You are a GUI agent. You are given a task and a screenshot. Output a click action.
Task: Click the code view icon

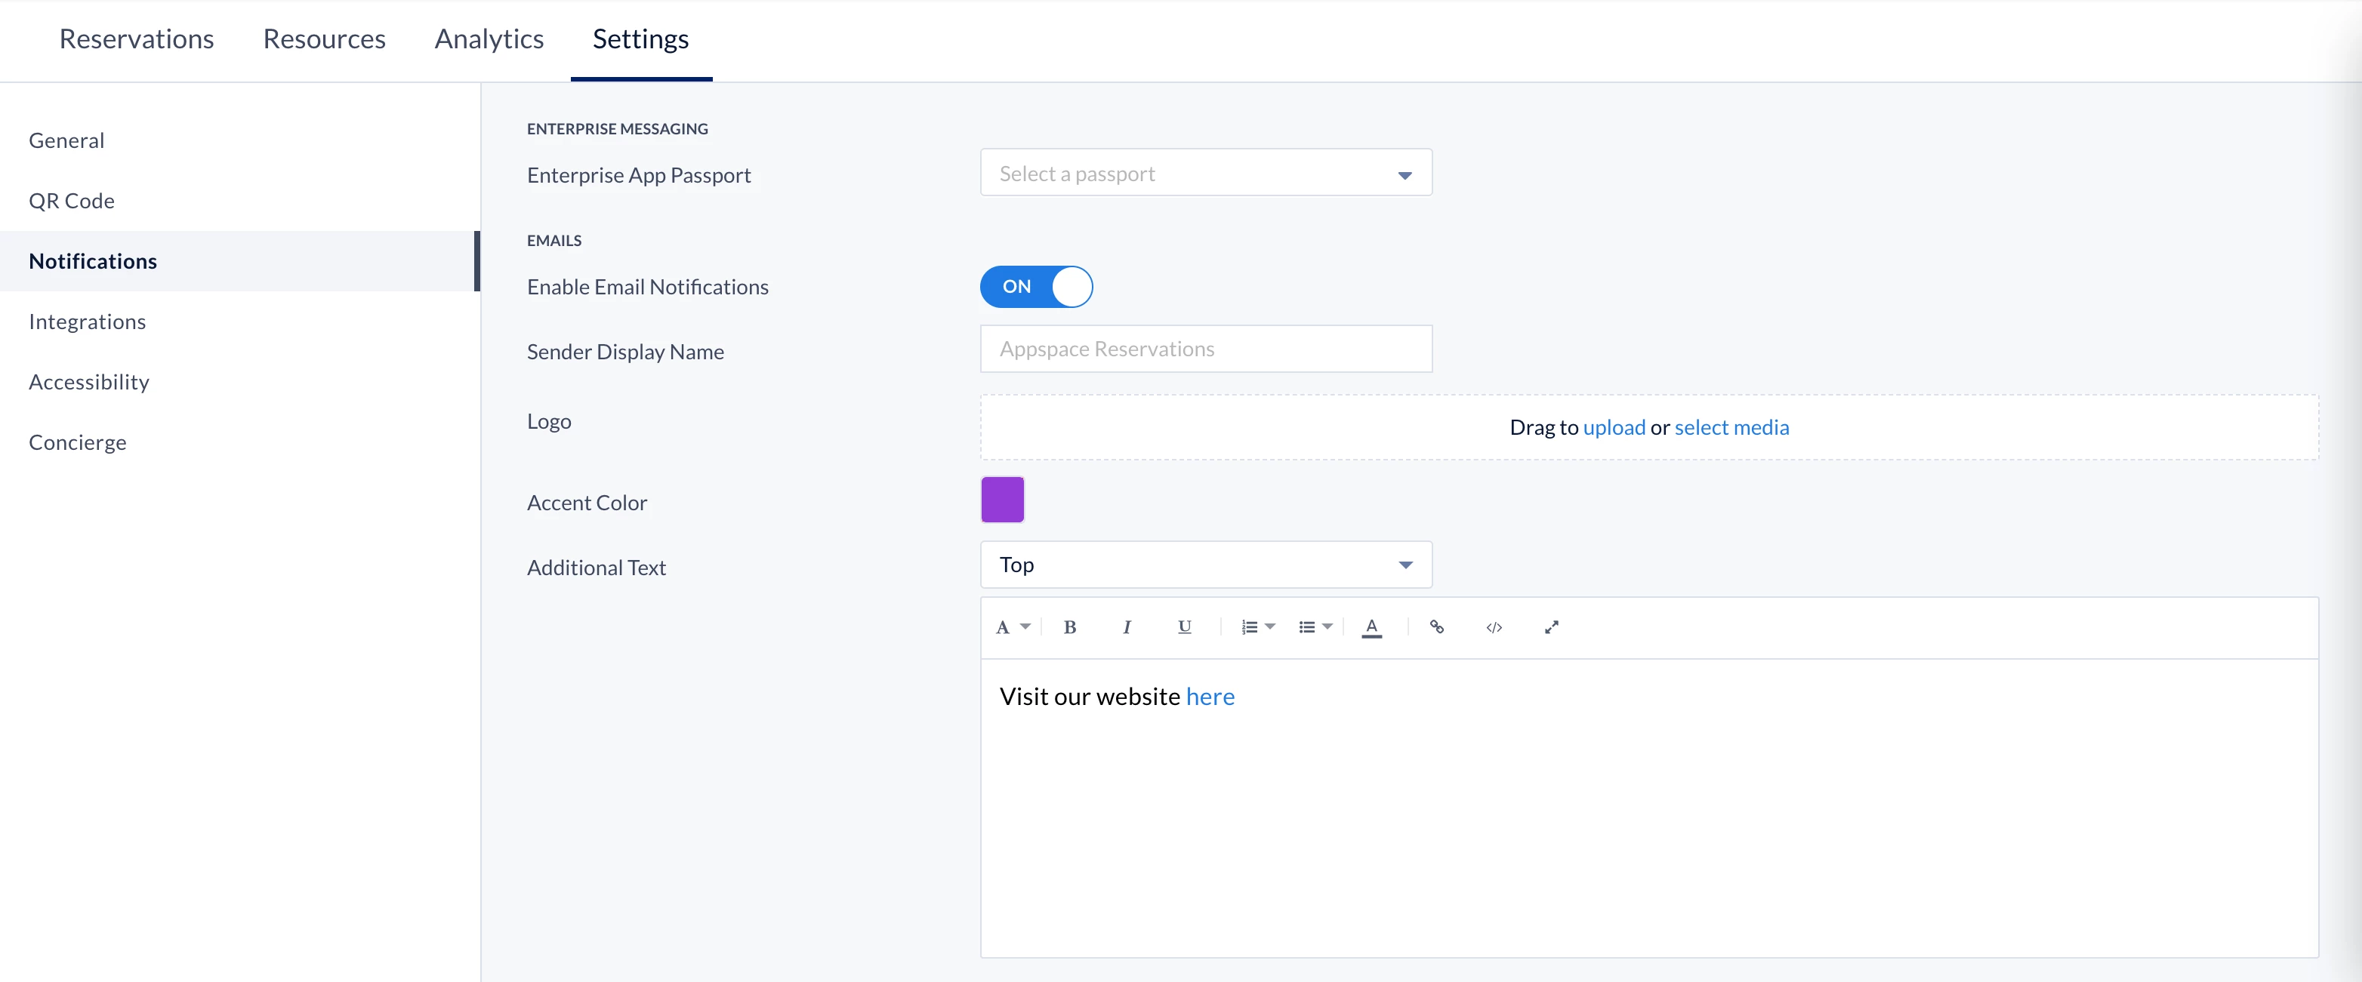1494,627
